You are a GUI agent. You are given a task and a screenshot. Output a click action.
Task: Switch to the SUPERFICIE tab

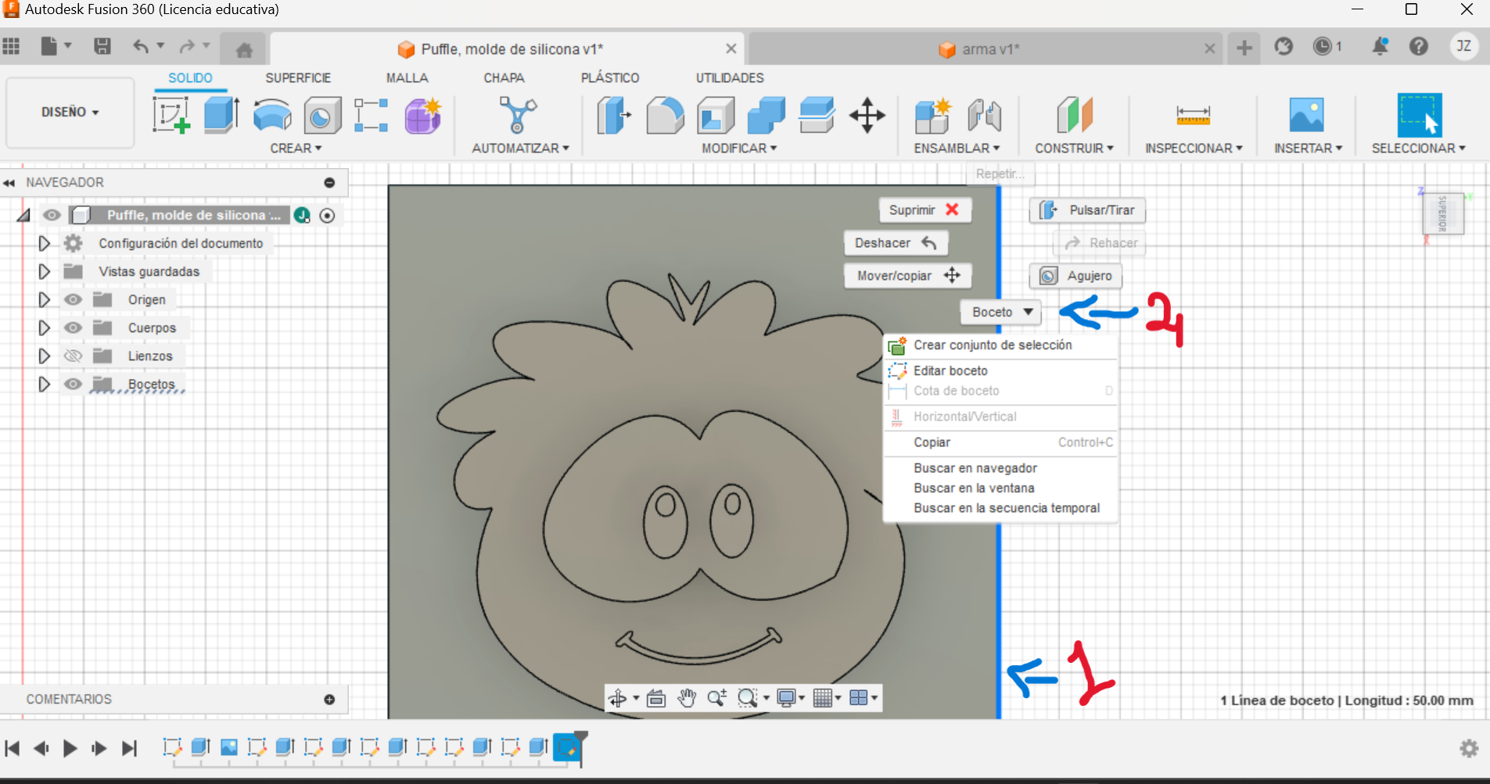[298, 78]
